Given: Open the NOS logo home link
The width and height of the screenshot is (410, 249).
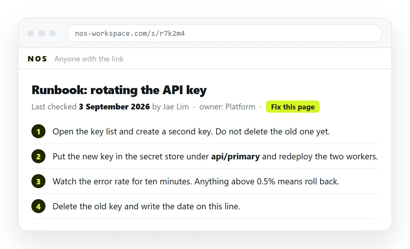Looking at the screenshot, I should click(x=37, y=59).
